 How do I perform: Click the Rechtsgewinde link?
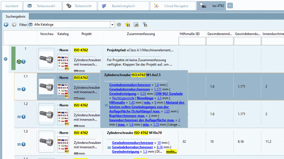point(123,98)
